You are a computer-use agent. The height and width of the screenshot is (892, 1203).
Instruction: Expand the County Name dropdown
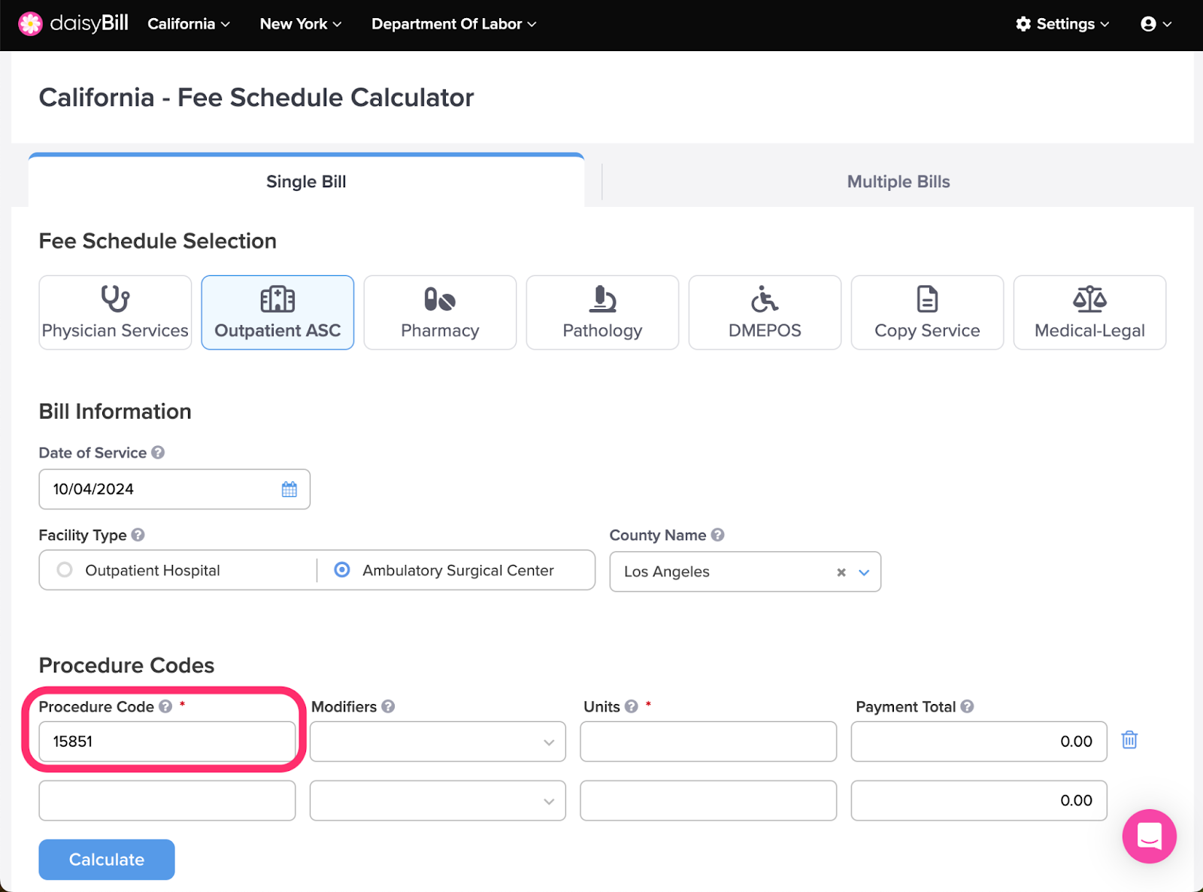pyautogui.click(x=865, y=572)
